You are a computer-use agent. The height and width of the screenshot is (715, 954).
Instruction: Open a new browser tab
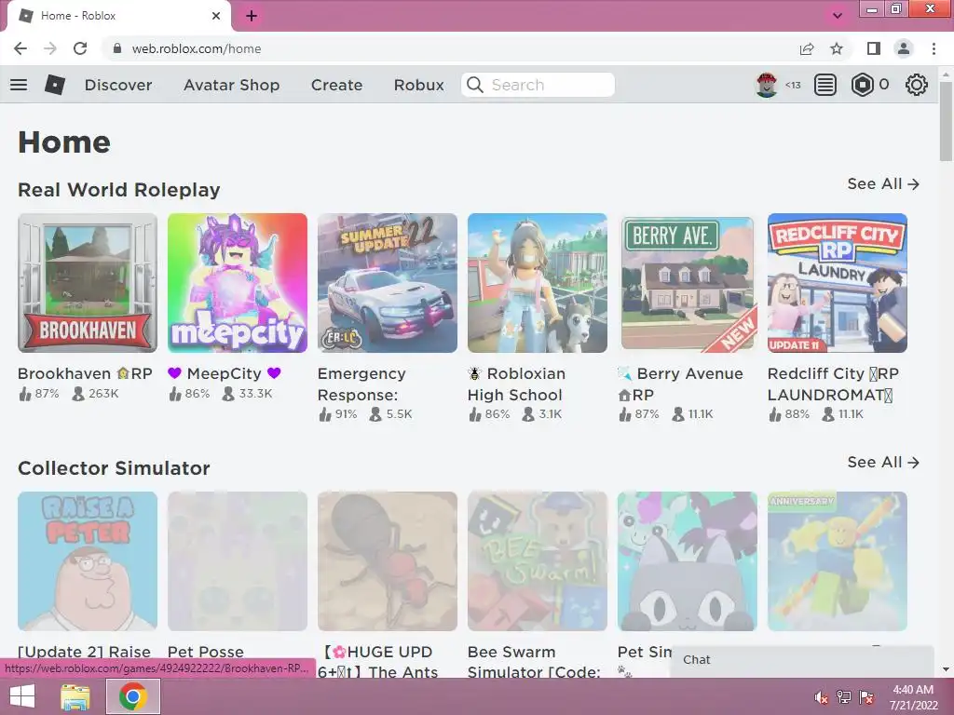(x=252, y=16)
